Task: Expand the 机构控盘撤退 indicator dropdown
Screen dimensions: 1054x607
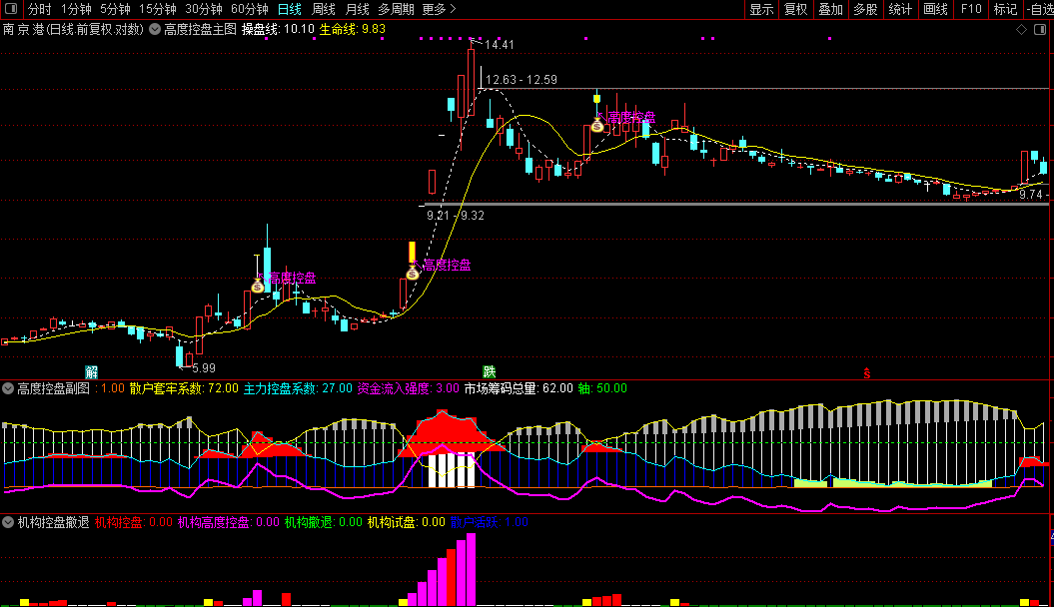Action: point(8,522)
